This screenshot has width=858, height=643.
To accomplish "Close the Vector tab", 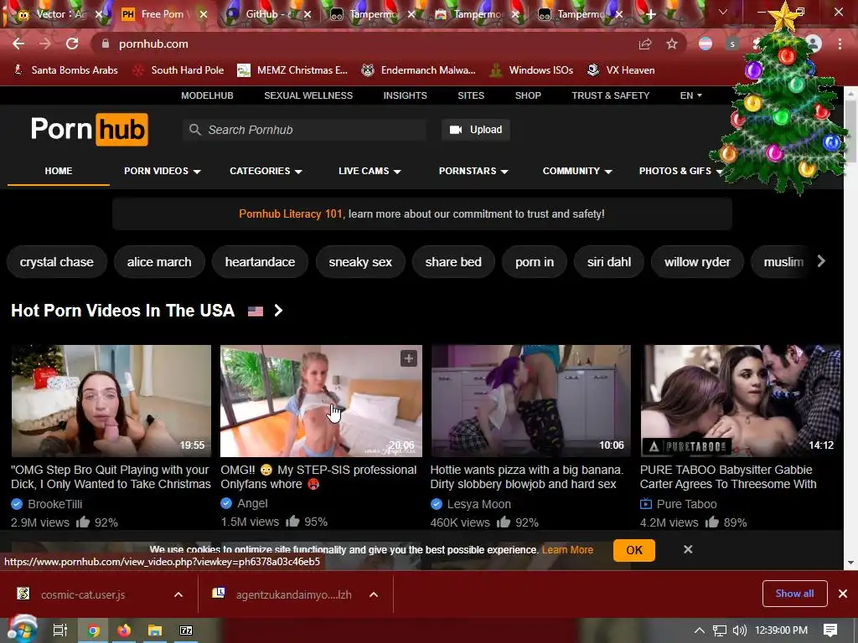I will pos(99,14).
